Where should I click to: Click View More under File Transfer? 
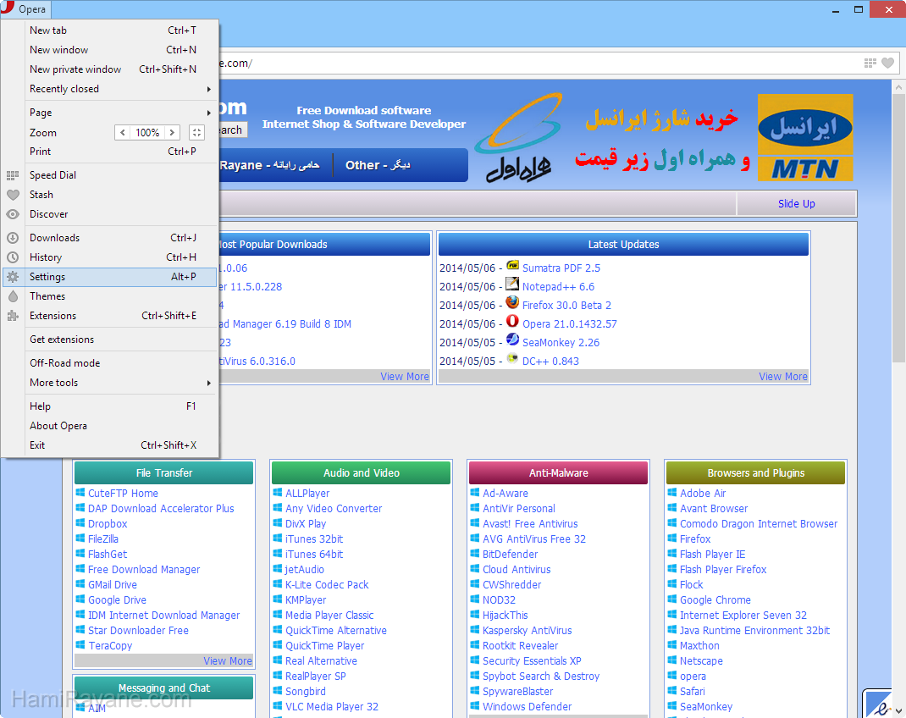tap(228, 660)
